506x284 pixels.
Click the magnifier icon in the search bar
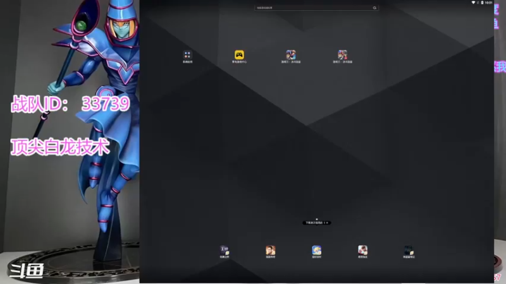(374, 8)
